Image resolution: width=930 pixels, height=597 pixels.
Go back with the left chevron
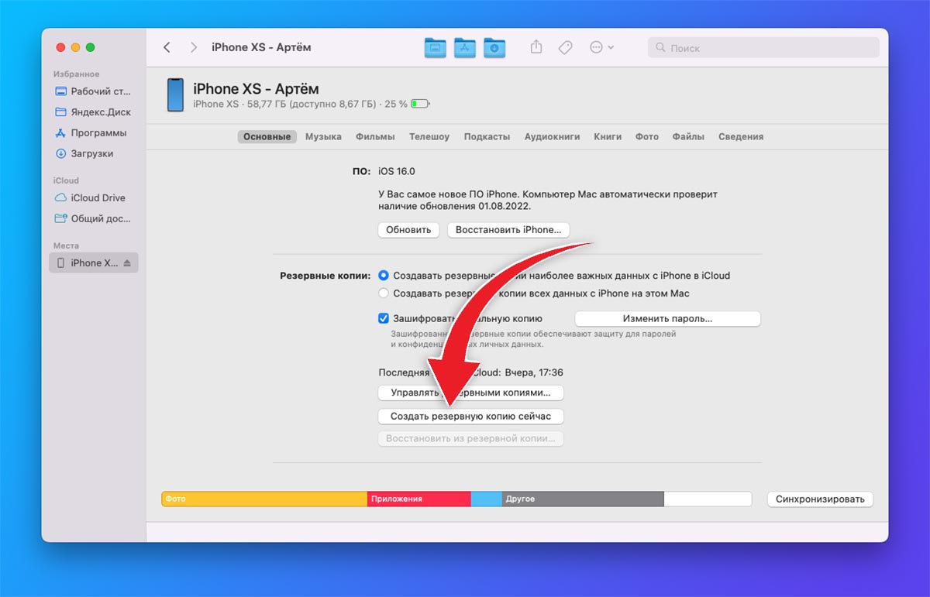pyautogui.click(x=167, y=47)
